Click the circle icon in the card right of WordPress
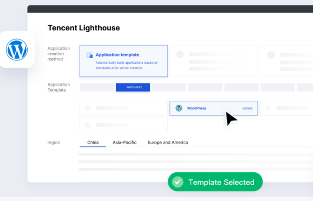 pos(269,108)
